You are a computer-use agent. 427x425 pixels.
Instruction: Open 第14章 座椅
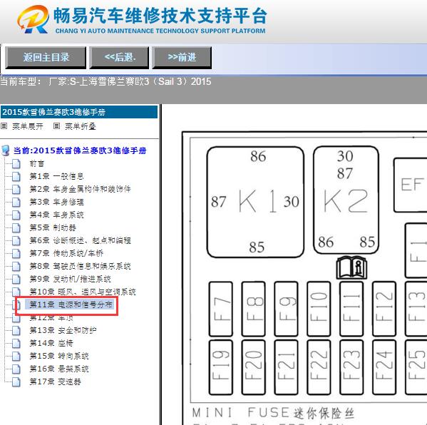[x=51, y=343]
